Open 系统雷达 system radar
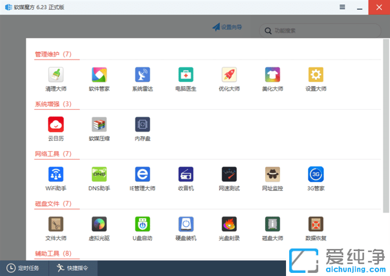The width and height of the screenshot is (390, 276). point(142,75)
